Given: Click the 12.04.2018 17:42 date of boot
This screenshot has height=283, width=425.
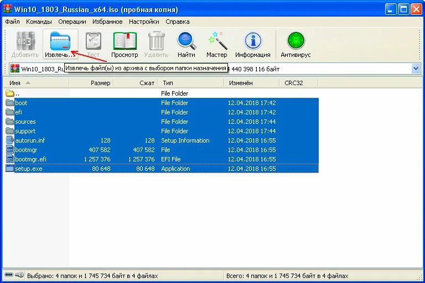Looking at the screenshot, I should (x=252, y=103).
